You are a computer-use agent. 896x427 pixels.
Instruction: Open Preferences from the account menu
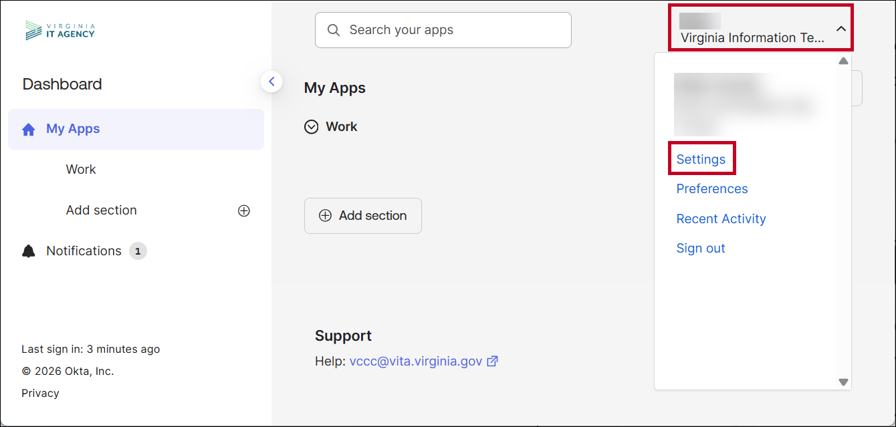711,189
